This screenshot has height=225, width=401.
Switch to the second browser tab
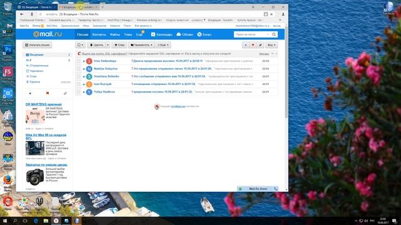[78, 7]
